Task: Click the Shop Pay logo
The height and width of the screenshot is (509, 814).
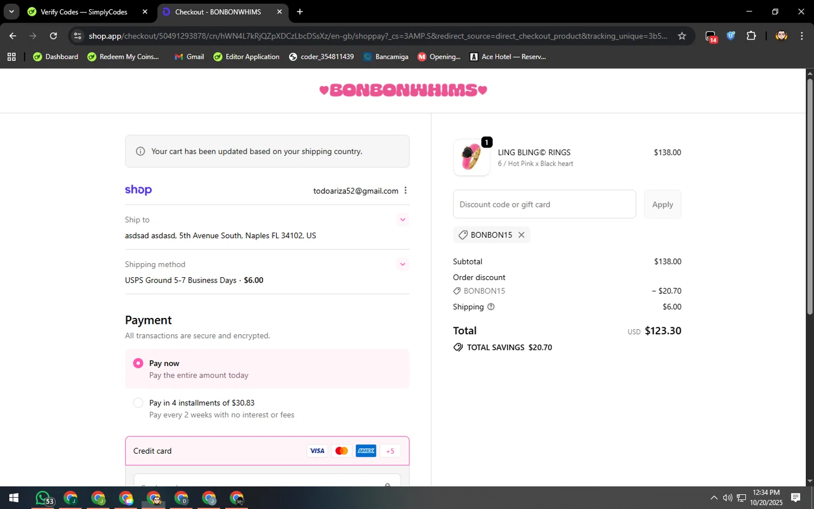Action: point(138,190)
